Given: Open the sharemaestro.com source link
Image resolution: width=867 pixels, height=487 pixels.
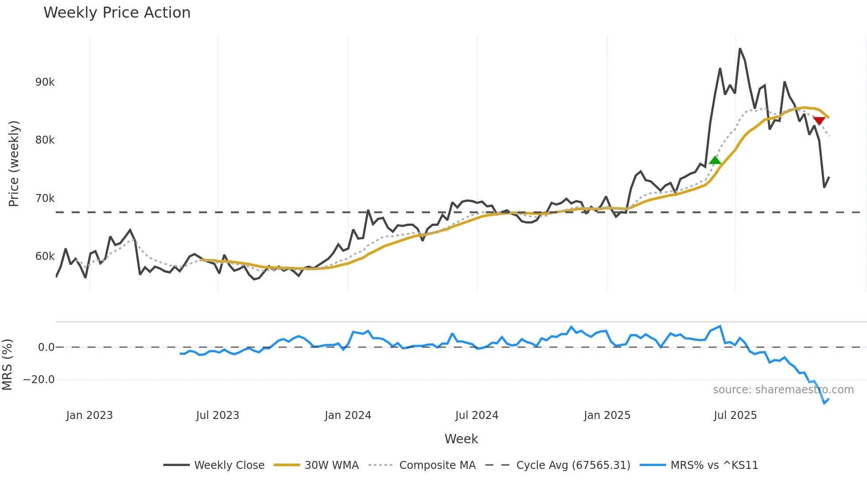Looking at the screenshot, I should 783,390.
